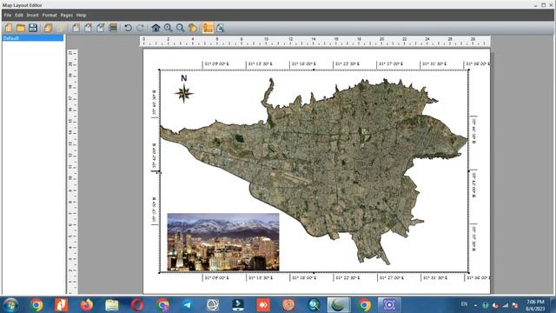
Task: Open the Edit menu
Action: pyautogui.click(x=19, y=16)
